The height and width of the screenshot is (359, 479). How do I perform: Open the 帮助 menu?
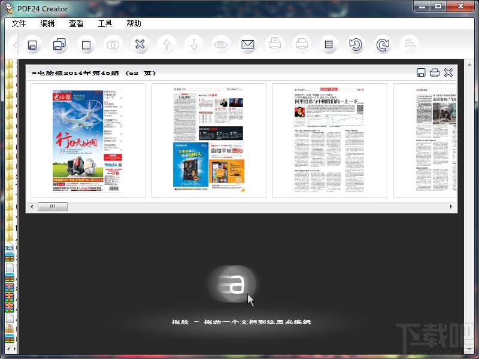[x=134, y=23]
